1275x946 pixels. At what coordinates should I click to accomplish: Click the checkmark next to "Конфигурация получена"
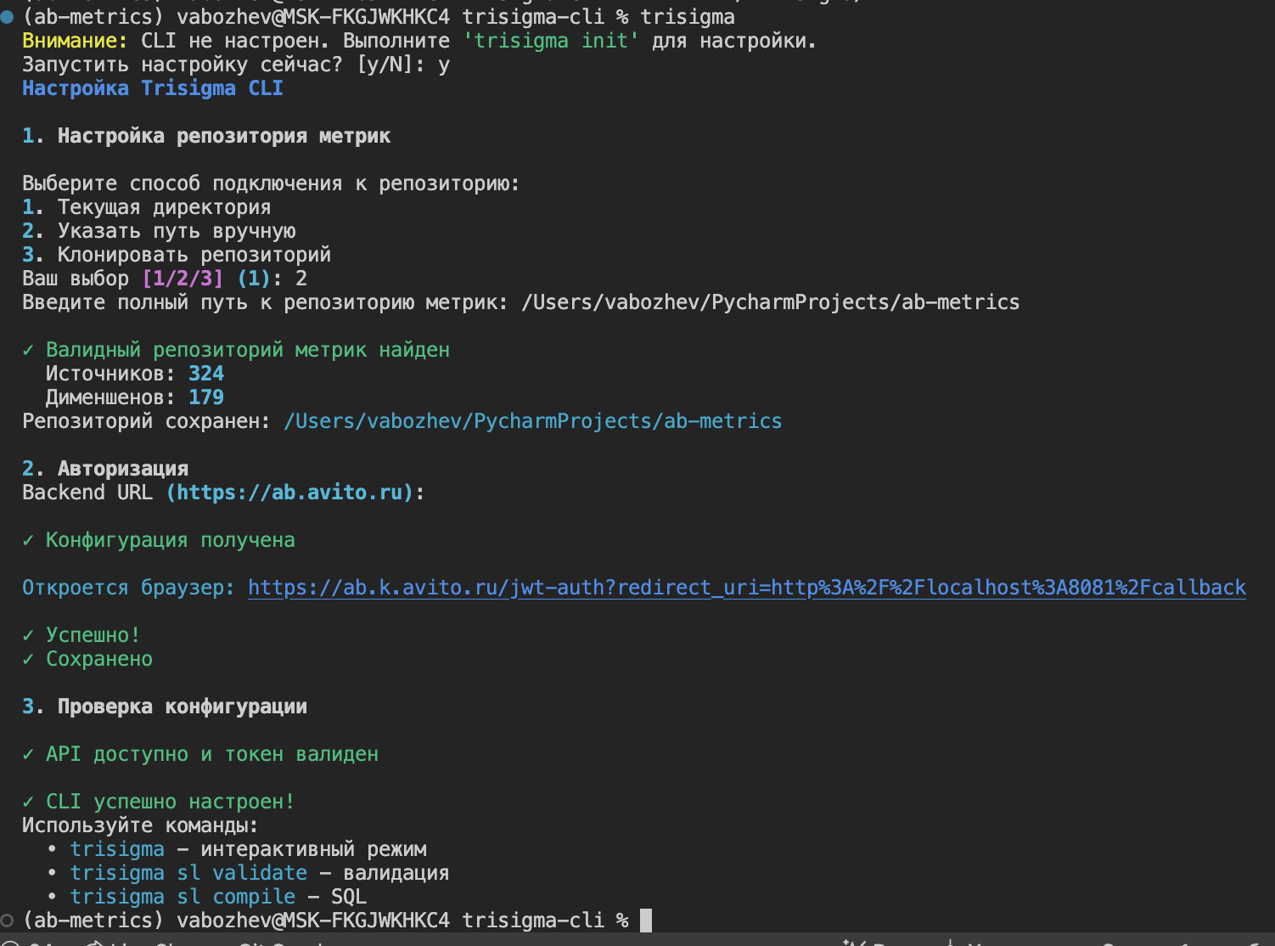tap(27, 539)
